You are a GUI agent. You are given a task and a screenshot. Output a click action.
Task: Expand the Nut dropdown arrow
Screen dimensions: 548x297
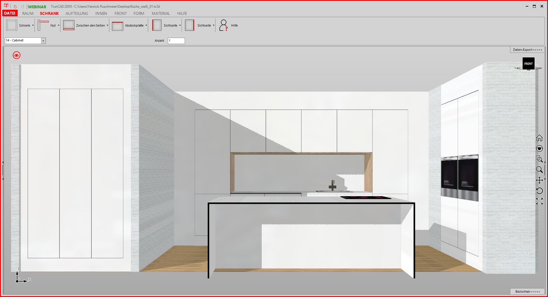pyautogui.click(x=59, y=25)
